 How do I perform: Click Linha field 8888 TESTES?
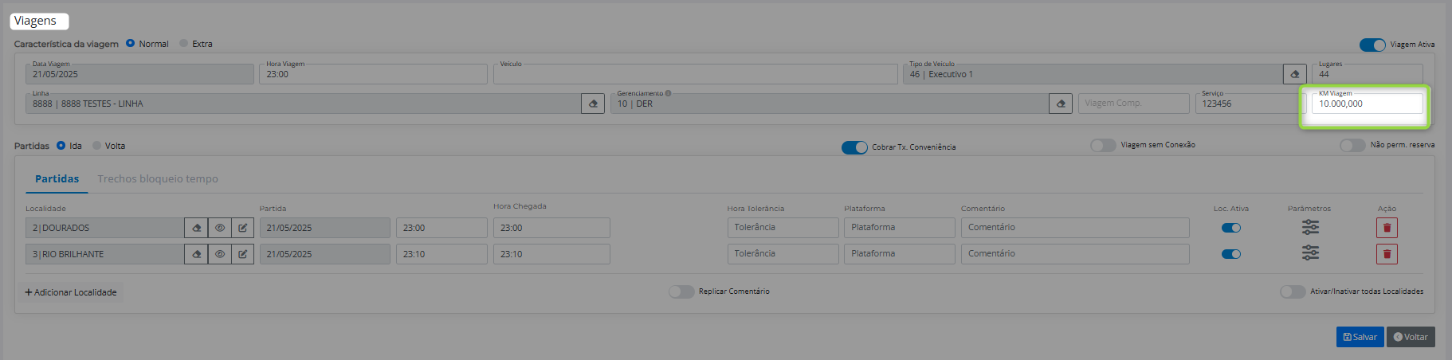click(303, 104)
